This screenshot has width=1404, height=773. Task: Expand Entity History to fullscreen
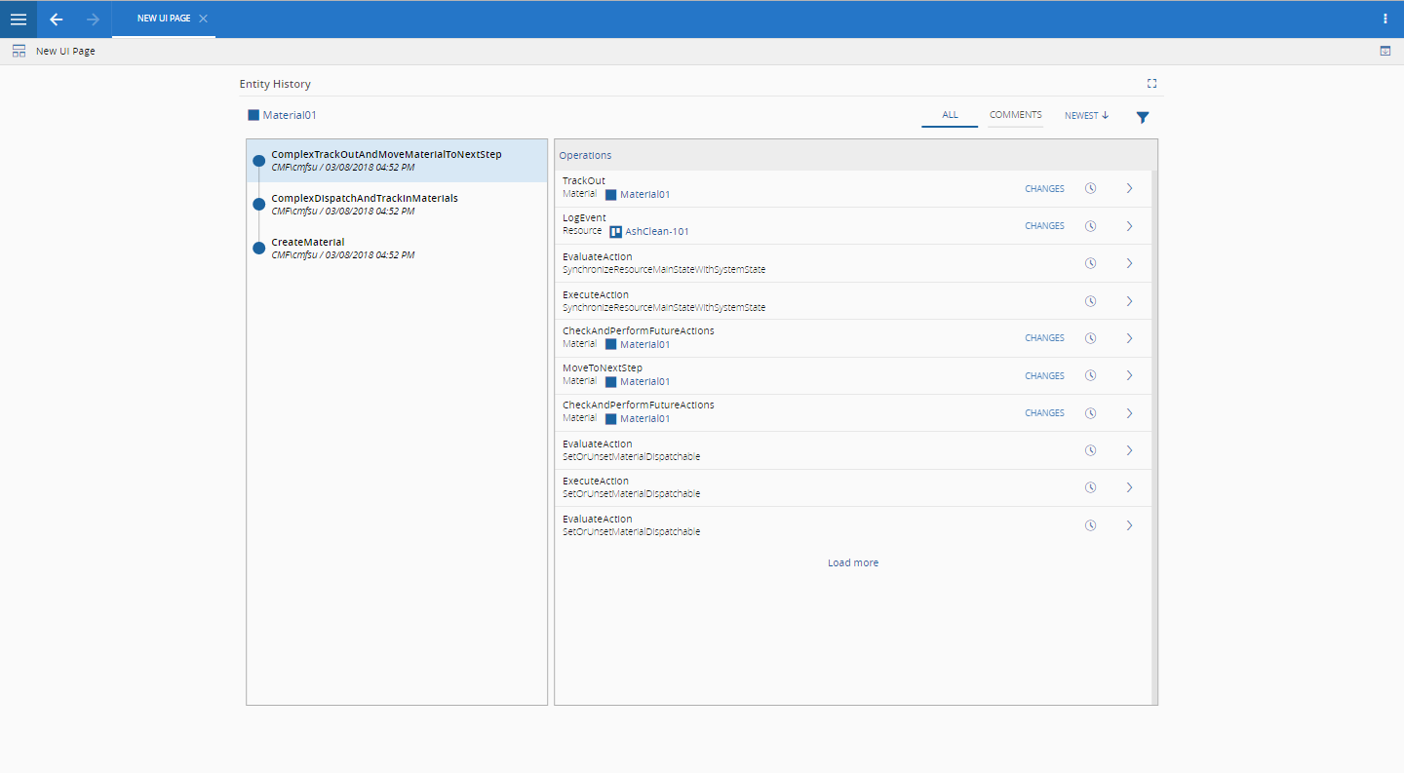tap(1151, 84)
